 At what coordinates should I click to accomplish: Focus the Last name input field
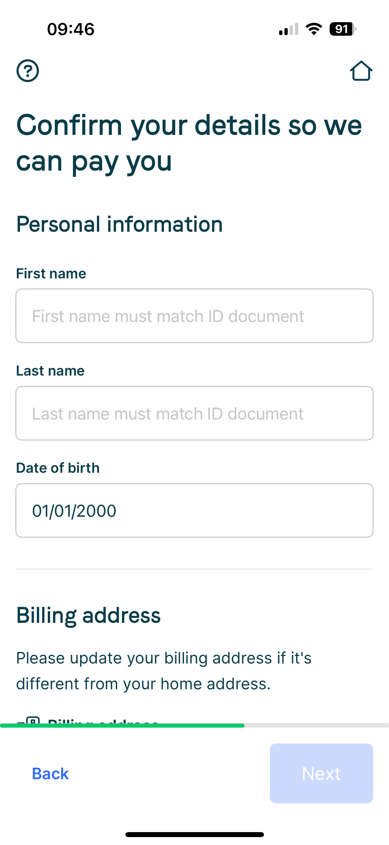coord(194,413)
